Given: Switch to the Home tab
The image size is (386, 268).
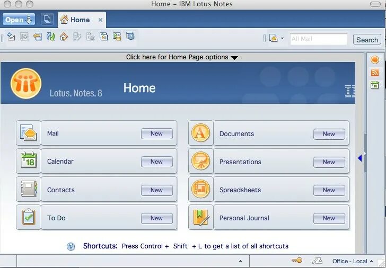Looking at the screenshot, I should pos(80,20).
